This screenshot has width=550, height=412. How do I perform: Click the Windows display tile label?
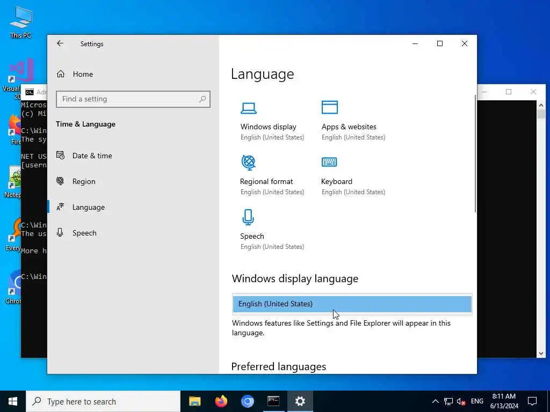269,127
